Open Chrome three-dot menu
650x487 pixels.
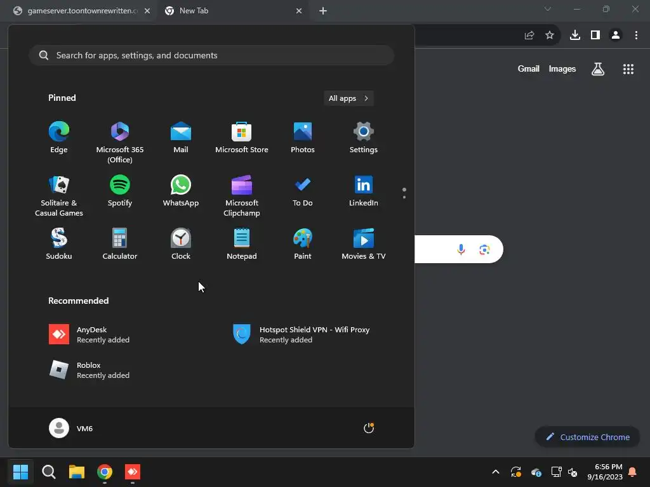coord(636,36)
